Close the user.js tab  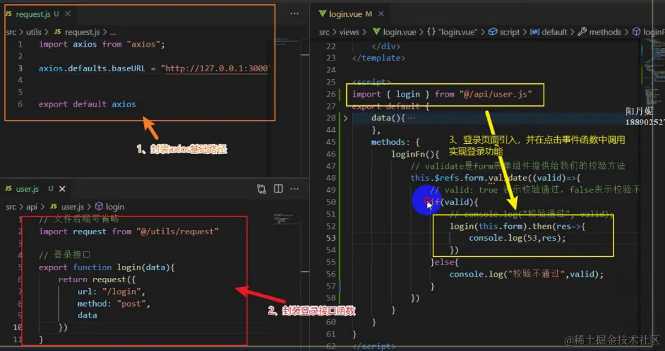click(62, 189)
